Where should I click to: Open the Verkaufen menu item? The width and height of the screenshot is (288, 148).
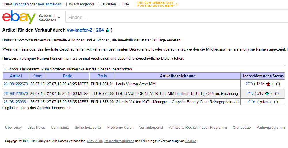[x=108, y=4]
